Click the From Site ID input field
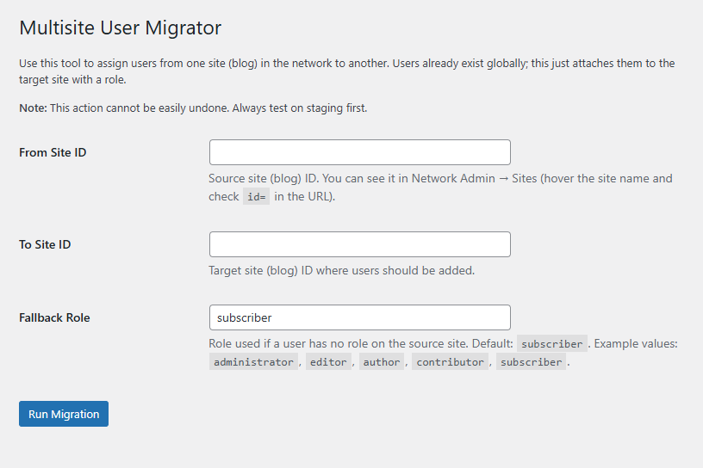 tap(359, 152)
